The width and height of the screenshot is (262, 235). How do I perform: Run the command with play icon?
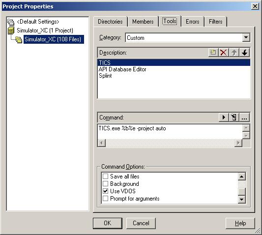click(224, 117)
